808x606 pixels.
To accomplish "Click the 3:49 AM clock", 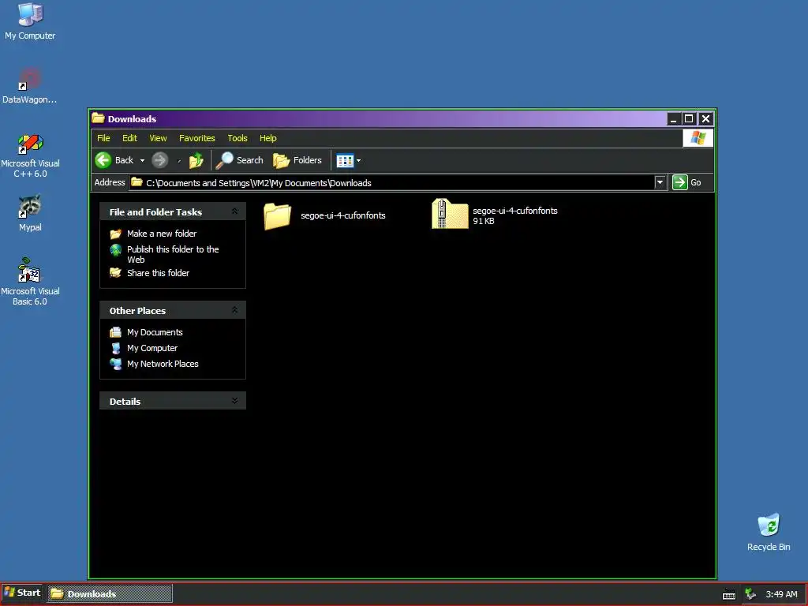I will [781, 594].
